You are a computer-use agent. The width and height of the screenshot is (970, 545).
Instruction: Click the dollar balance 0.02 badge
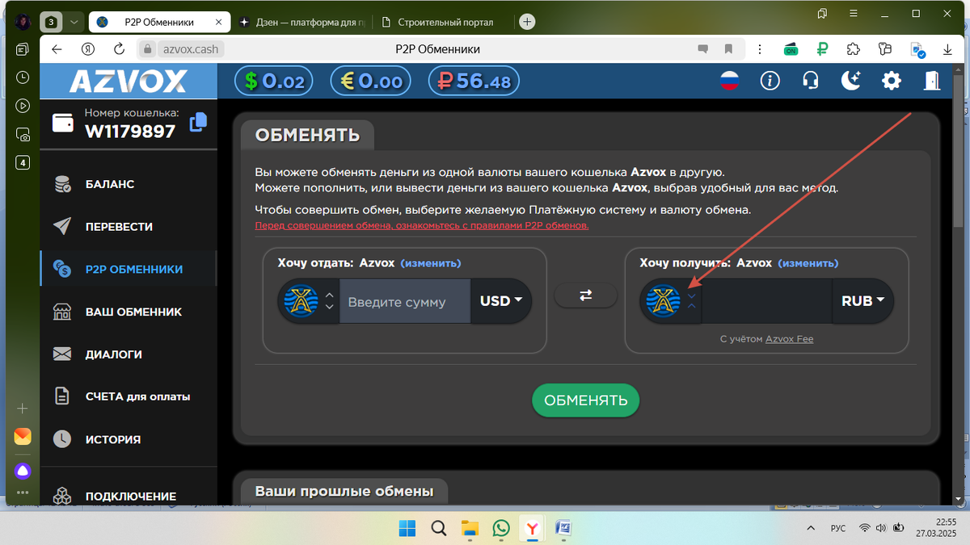(275, 81)
